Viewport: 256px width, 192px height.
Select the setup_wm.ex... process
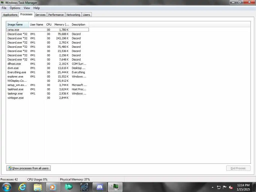[47, 85]
